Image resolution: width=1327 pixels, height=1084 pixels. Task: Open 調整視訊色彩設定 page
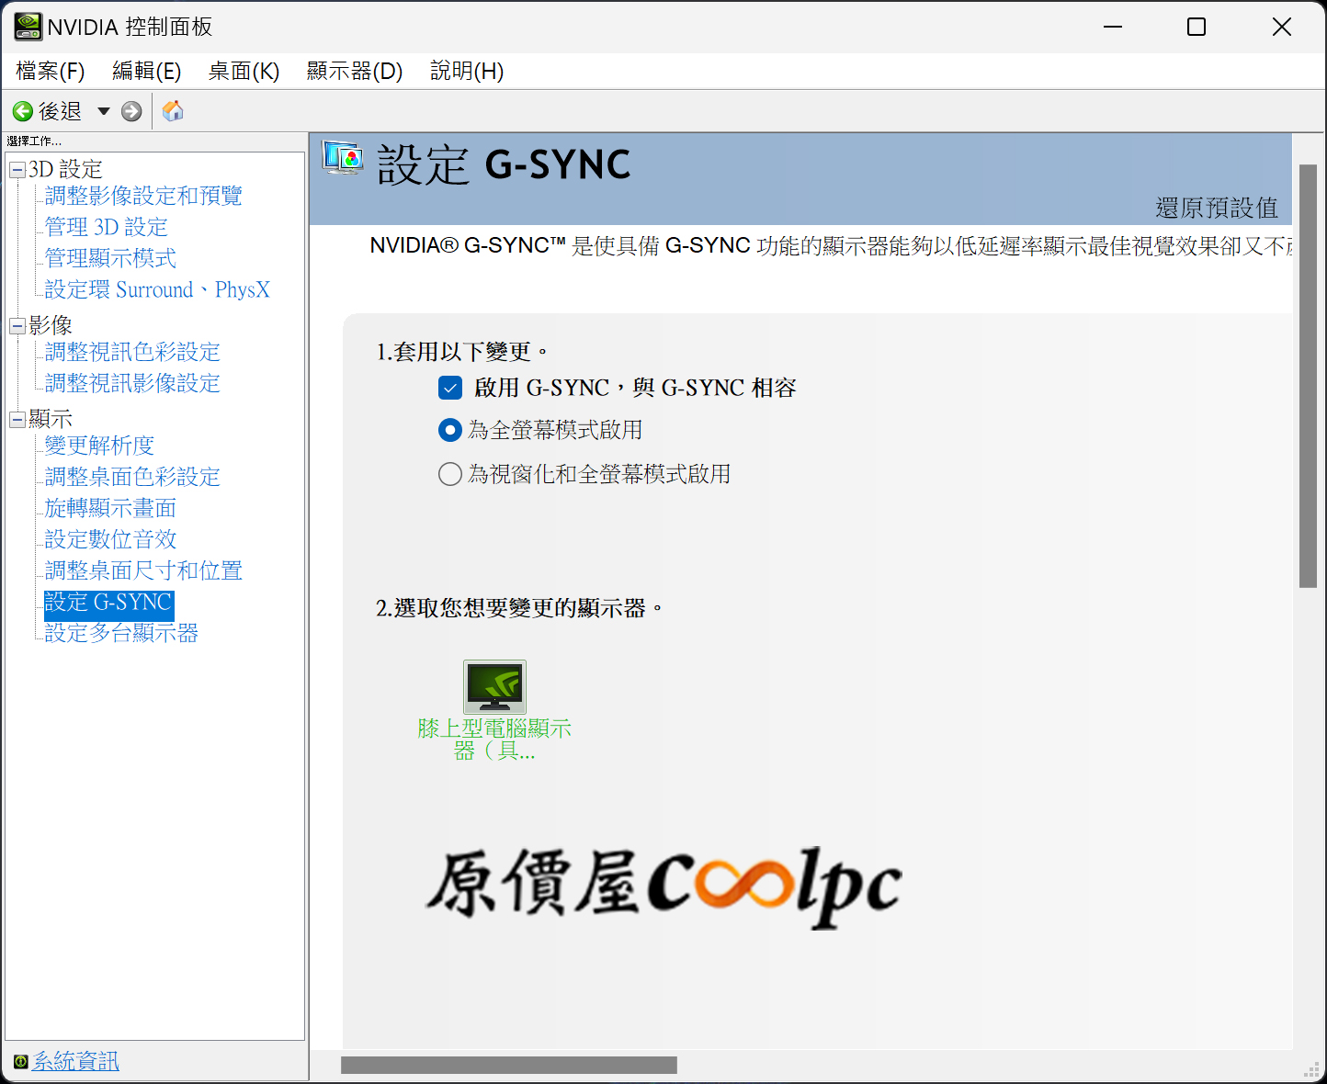132,352
